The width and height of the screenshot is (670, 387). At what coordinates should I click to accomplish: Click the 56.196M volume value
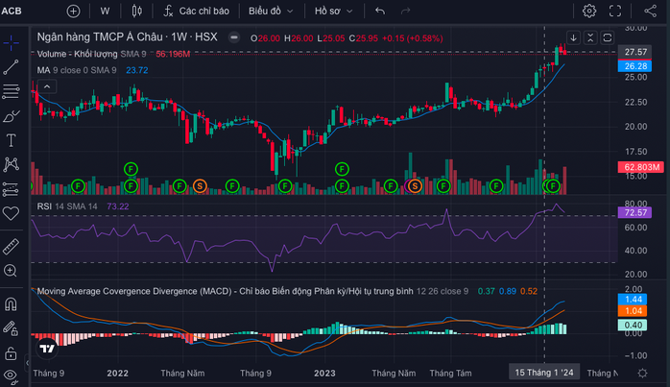(x=173, y=54)
